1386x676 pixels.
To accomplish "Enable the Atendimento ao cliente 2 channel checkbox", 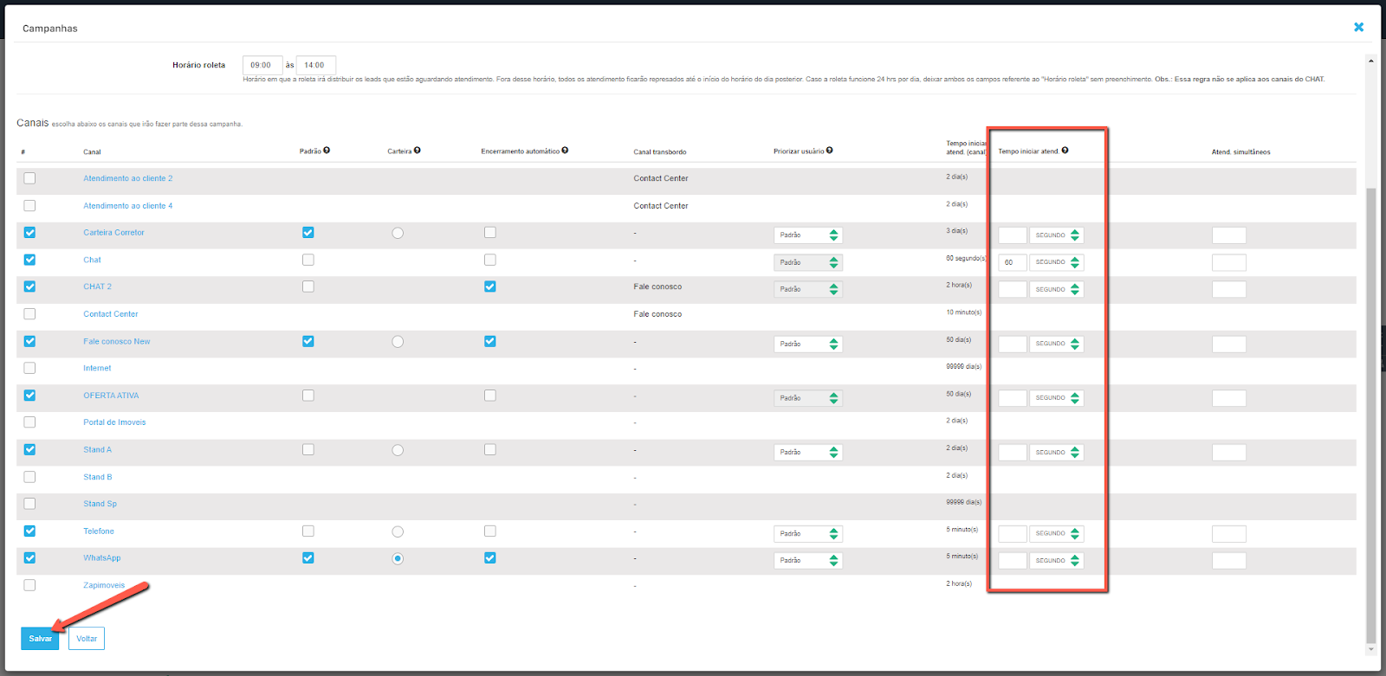I will [29, 178].
